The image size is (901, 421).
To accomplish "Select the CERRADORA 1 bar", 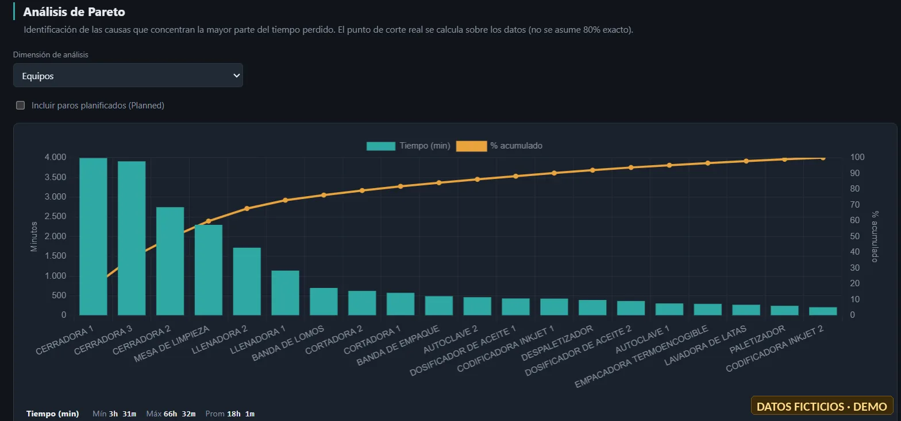I will click(x=93, y=236).
